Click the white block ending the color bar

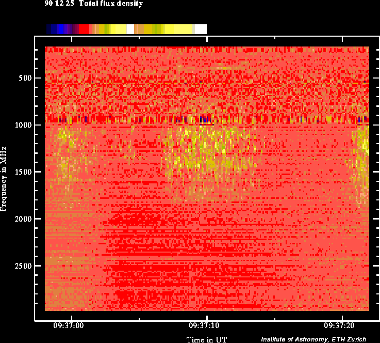(201, 29)
